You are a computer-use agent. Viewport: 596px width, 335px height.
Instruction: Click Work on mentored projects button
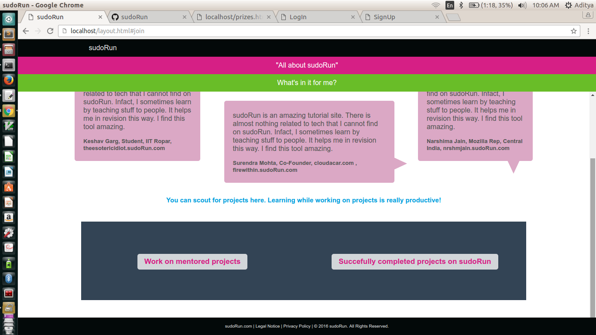(x=192, y=262)
